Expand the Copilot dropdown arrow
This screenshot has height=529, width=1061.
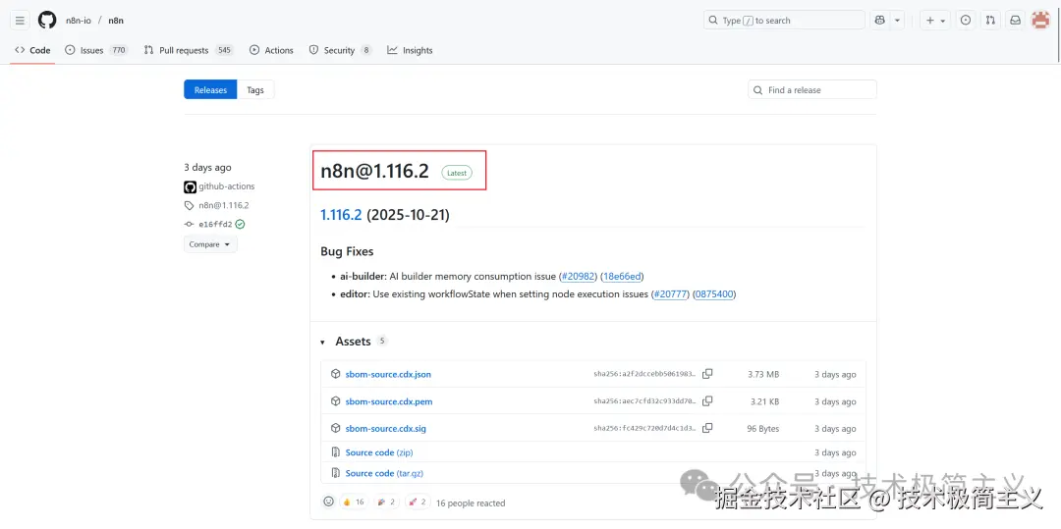(x=897, y=21)
